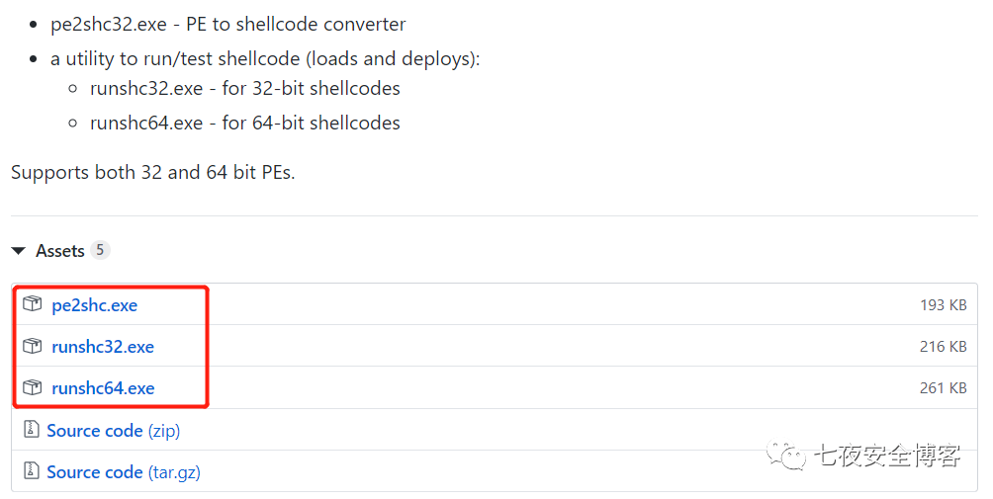Click the package icon beside runshc64.exe

[x=34, y=387]
